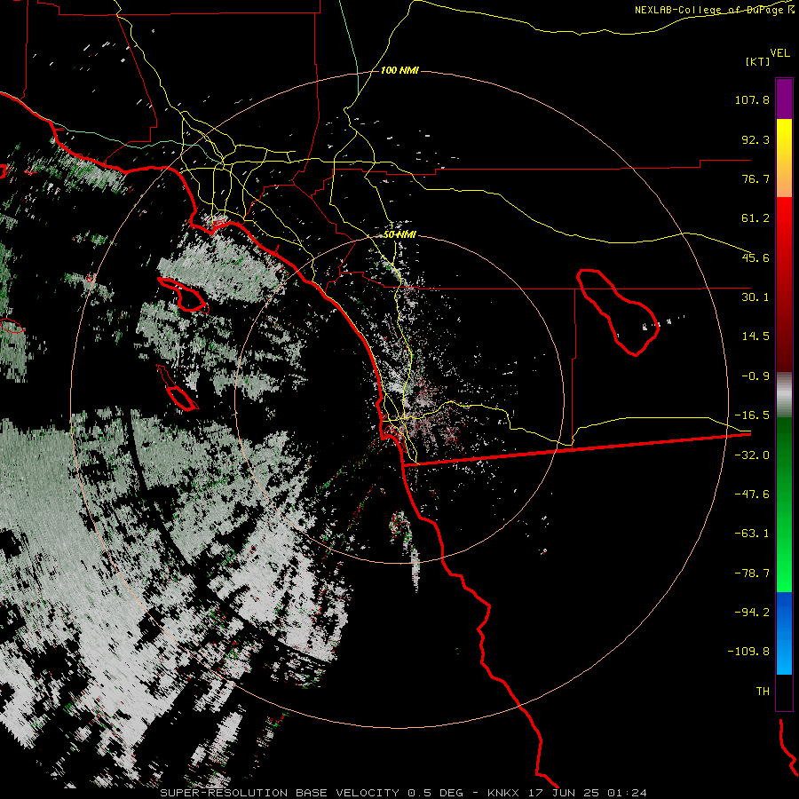Pick the black TH segment of color bar

click(784, 692)
